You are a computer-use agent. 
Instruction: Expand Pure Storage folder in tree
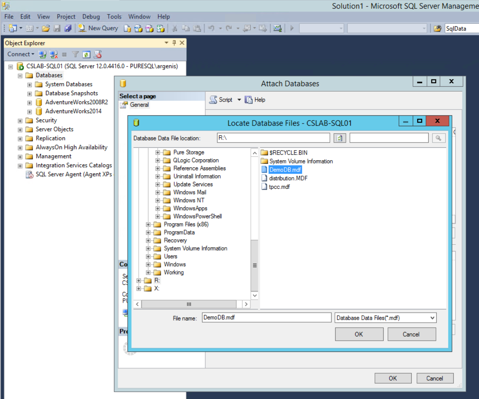[157, 152]
